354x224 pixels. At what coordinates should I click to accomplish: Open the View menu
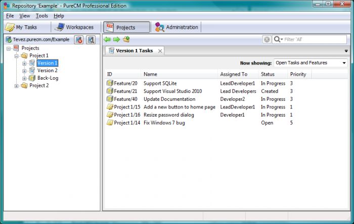click(25, 16)
